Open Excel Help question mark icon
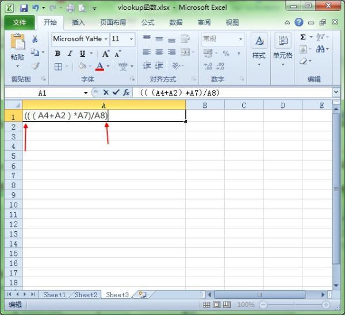Viewport: 345px width, 315px height. point(299,22)
